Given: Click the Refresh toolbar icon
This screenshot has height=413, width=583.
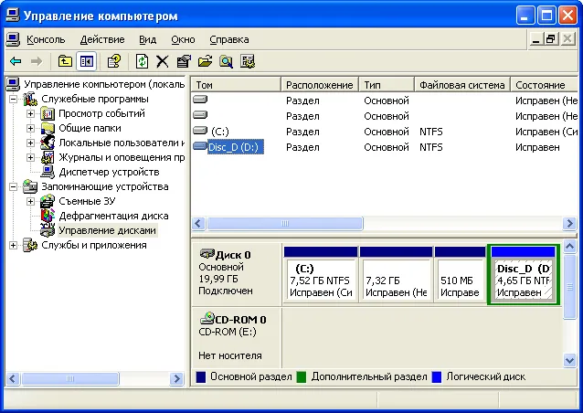Looking at the screenshot, I should pos(142,61).
